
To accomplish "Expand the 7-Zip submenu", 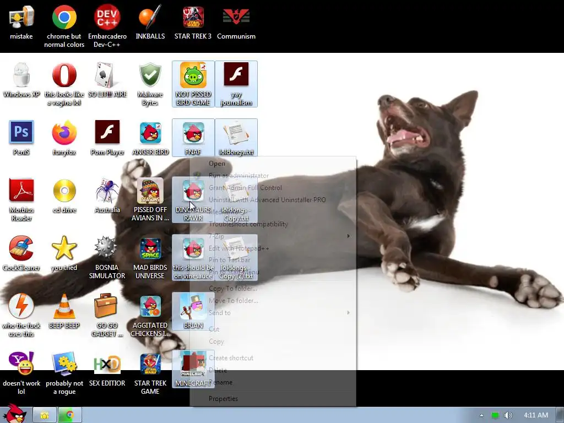I will pos(273,236).
